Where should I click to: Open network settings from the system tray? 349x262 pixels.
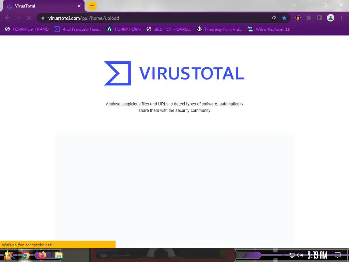292,255
